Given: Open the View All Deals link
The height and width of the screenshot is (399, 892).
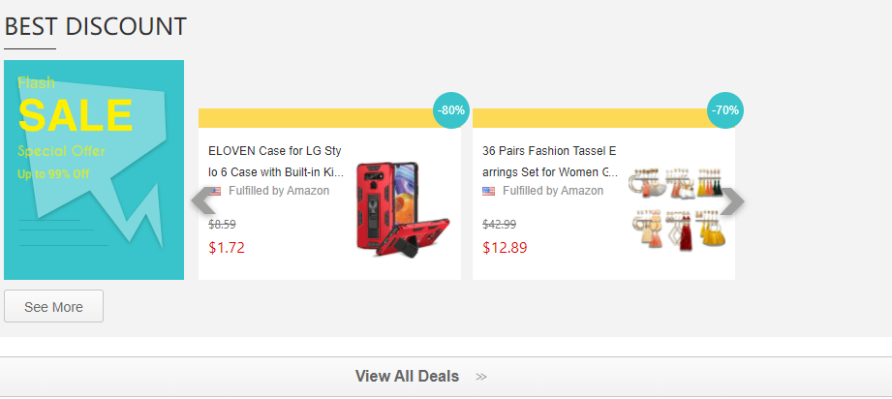Looking at the screenshot, I should point(407,376).
